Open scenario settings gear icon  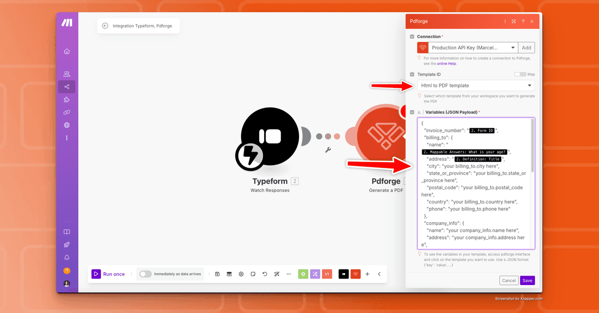click(241, 274)
